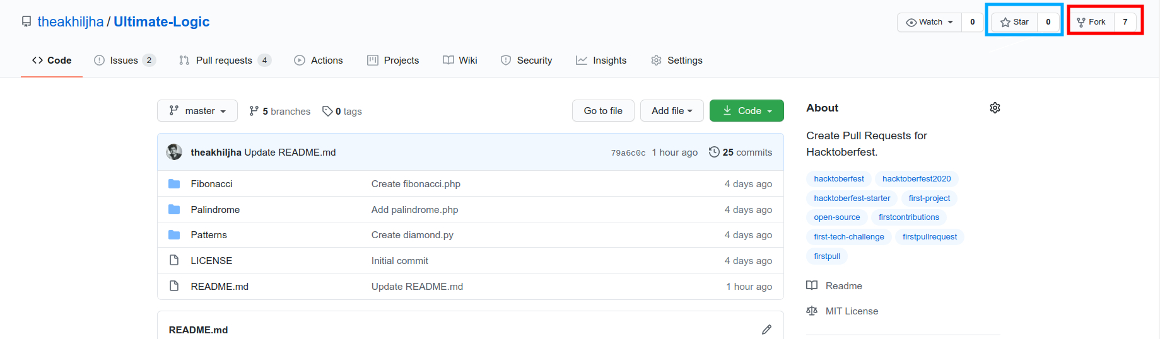The width and height of the screenshot is (1160, 339).
Task: Click the file icon beside README.md
Action: (174, 286)
